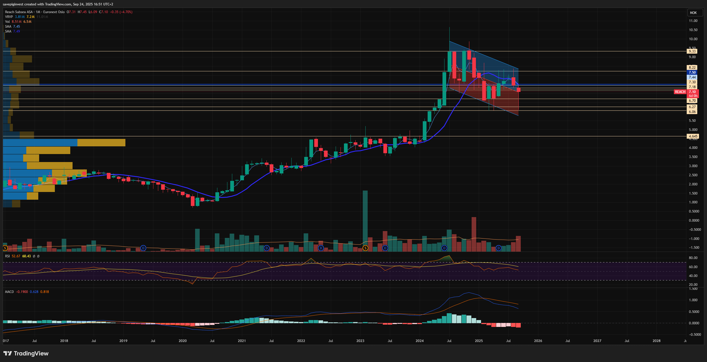Select the VRVP indicator legend

coord(9,17)
